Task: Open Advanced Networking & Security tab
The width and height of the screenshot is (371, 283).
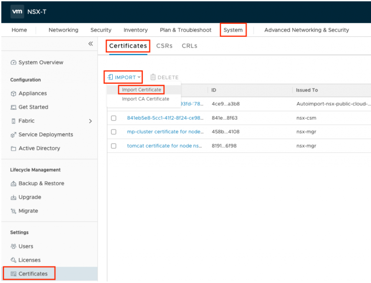Action: 307,30
